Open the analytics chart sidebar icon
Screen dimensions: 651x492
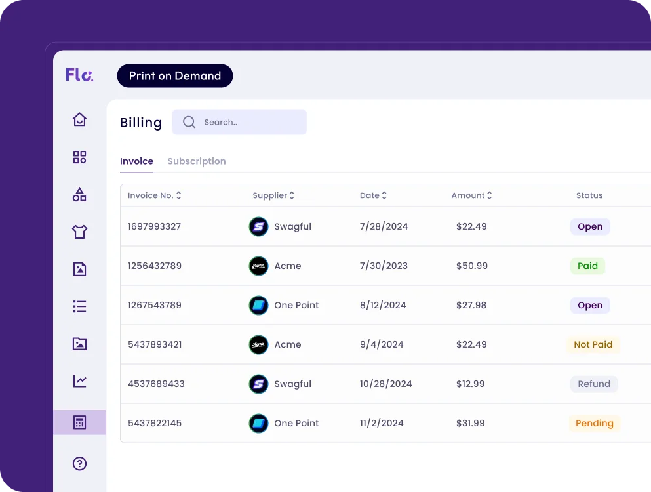(79, 381)
